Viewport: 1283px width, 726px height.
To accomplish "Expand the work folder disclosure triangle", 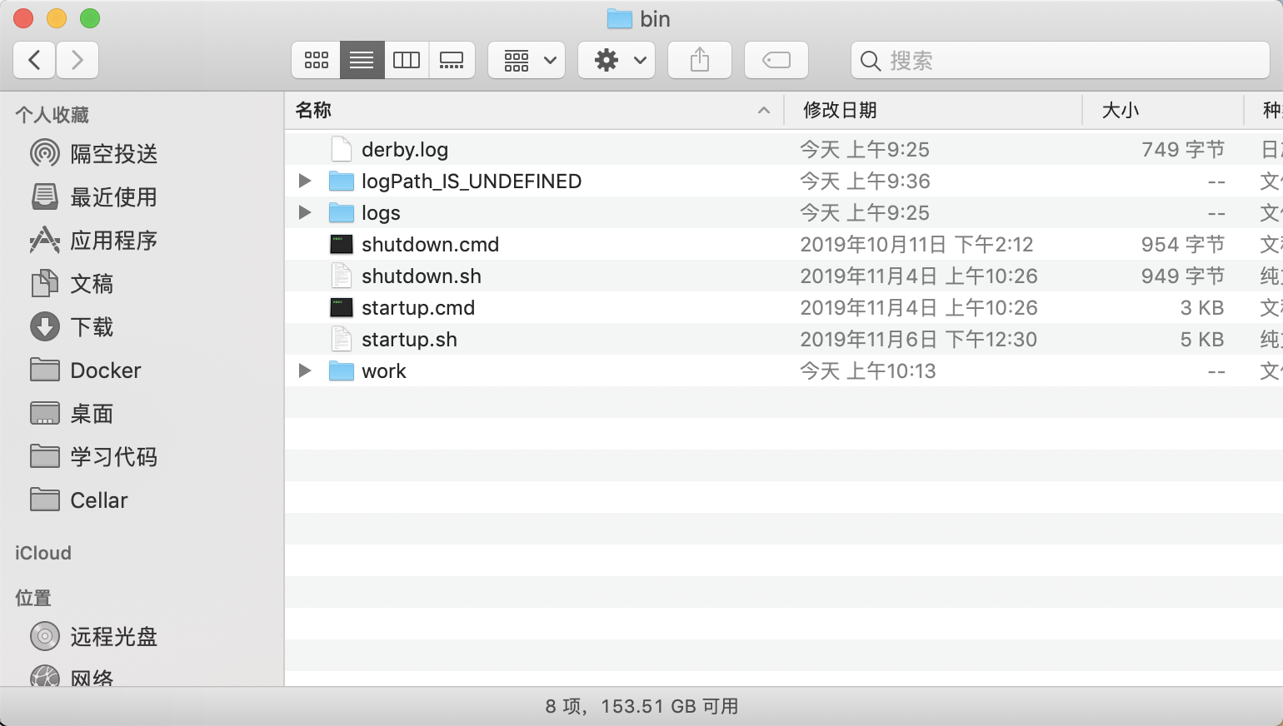I will (305, 370).
